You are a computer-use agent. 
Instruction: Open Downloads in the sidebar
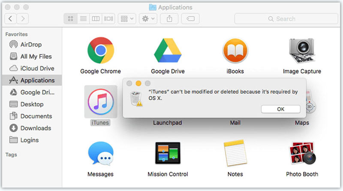click(x=32, y=128)
